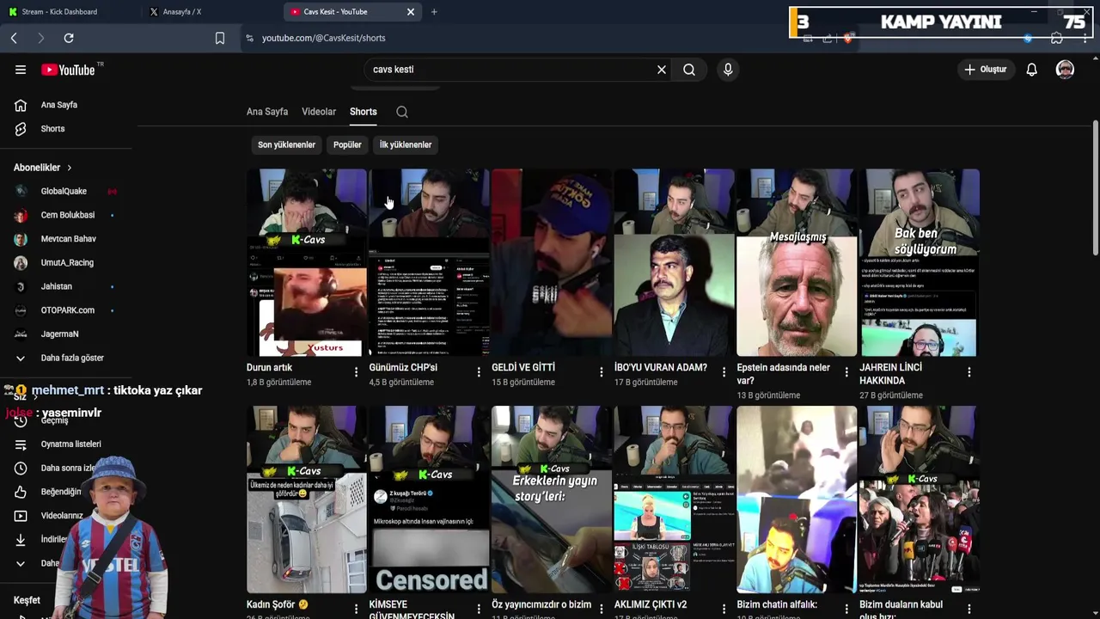Open options menu for Günümüz CHP'si
The height and width of the screenshot is (619, 1100).
pos(479,371)
